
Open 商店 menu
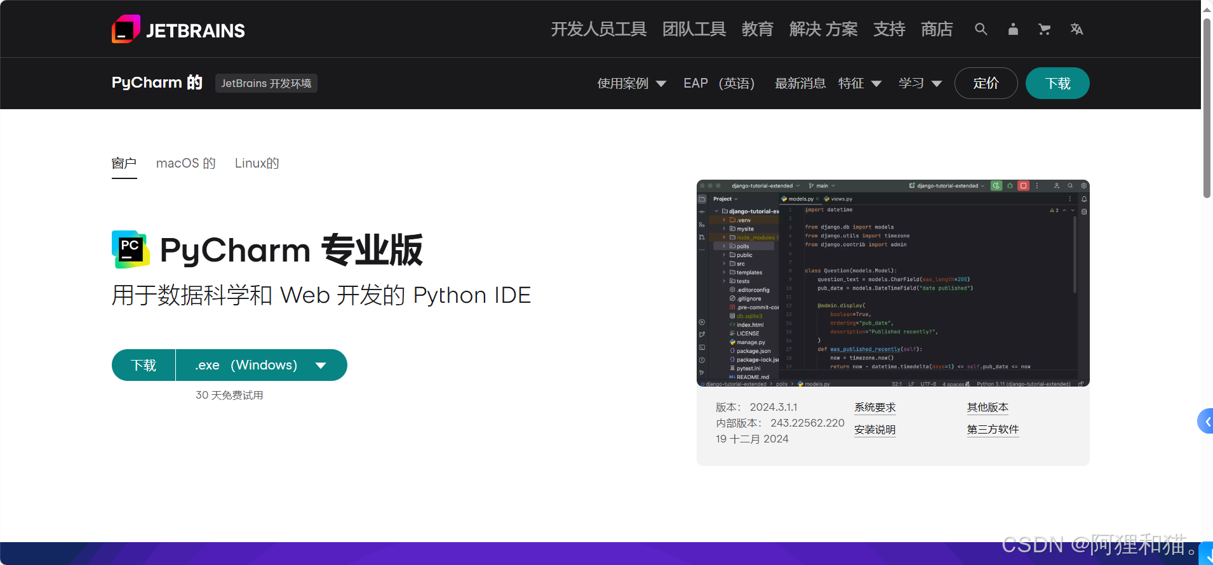click(x=937, y=29)
